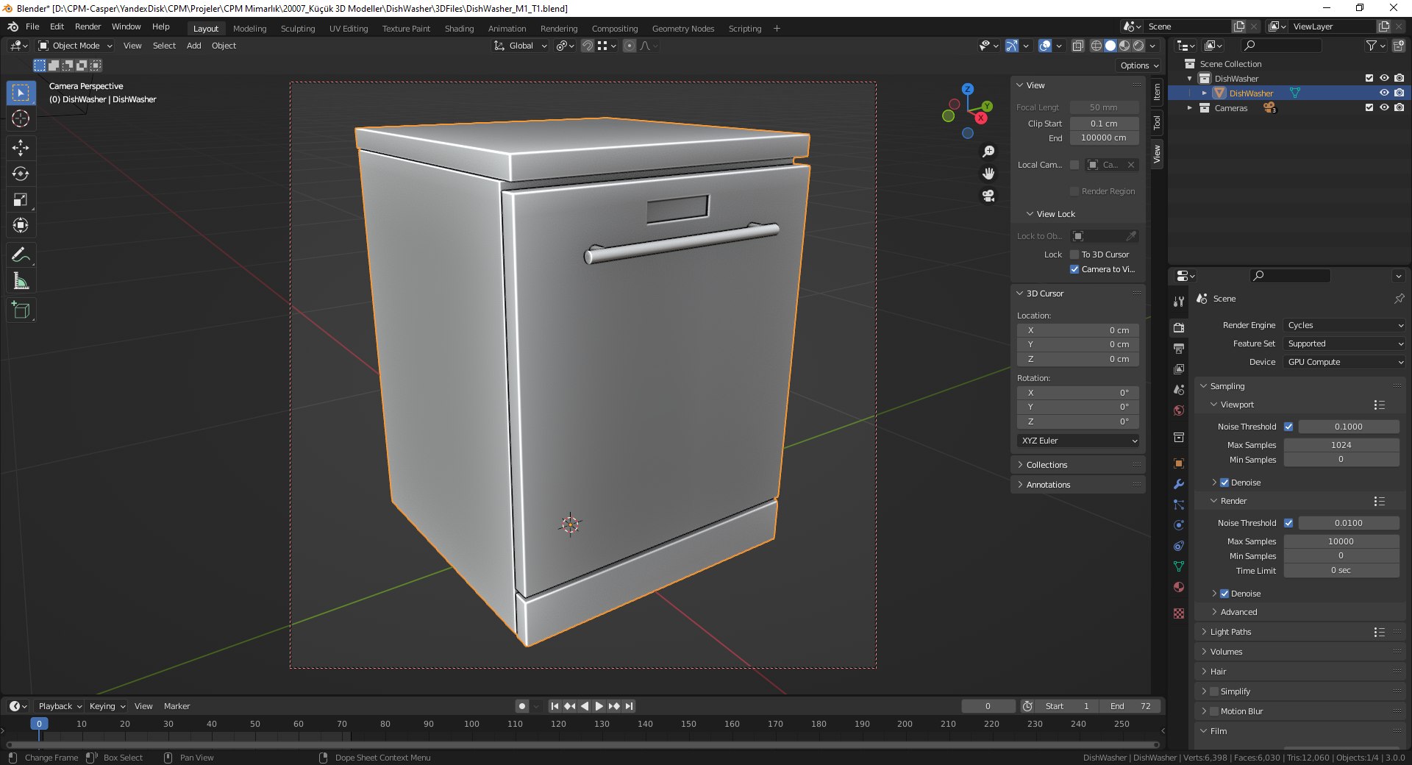Select the Measure tool
This screenshot has height=765, width=1412.
point(21,281)
